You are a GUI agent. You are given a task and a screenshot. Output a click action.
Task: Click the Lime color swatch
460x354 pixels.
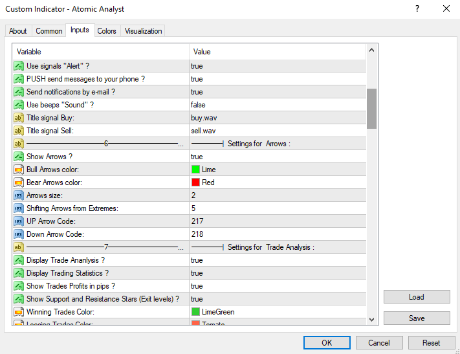[195, 170]
